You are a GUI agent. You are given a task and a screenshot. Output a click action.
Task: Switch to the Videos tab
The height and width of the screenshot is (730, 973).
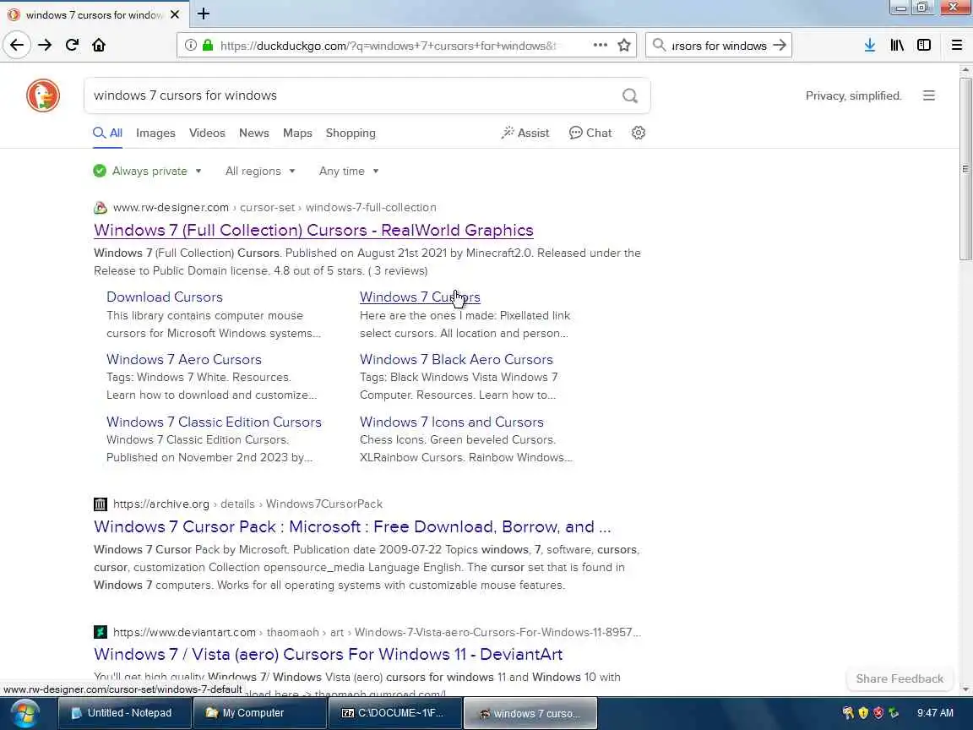pyautogui.click(x=207, y=133)
